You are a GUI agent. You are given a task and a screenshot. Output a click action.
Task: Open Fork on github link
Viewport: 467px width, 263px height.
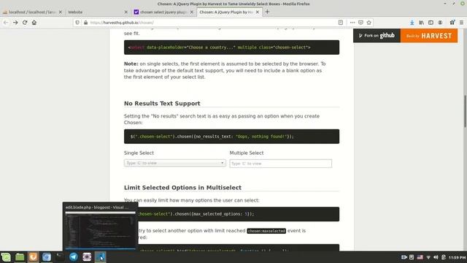tap(377, 36)
